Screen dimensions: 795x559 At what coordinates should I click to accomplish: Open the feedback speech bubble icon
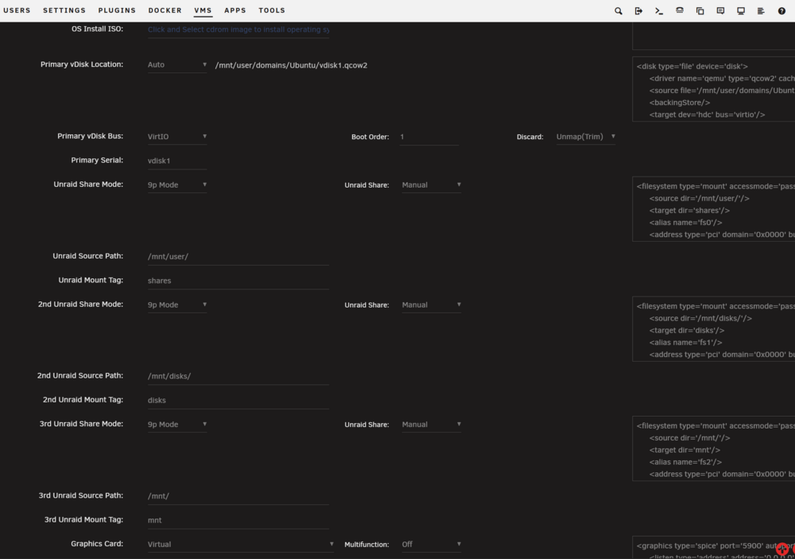click(x=720, y=10)
